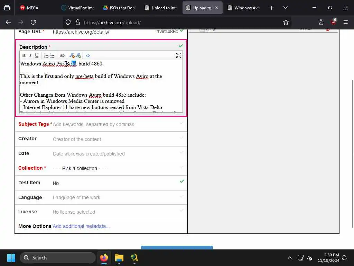Viewport: 354px width, 266px height.
Task: Expand description editor to fullscreen
Action: [179, 55]
